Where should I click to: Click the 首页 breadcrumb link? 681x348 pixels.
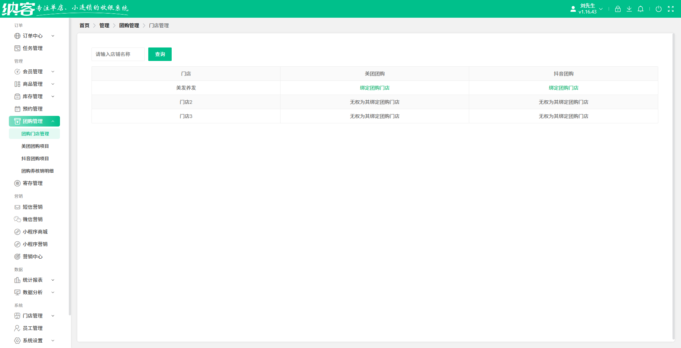tap(84, 26)
